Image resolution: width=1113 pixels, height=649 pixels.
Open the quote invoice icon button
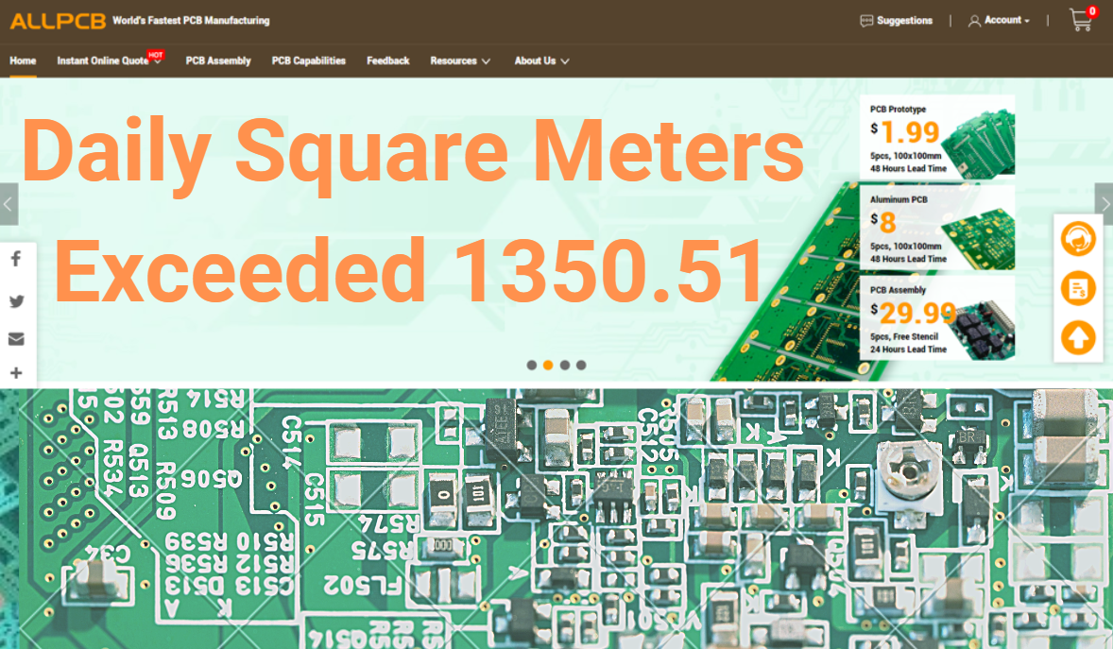tap(1078, 289)
